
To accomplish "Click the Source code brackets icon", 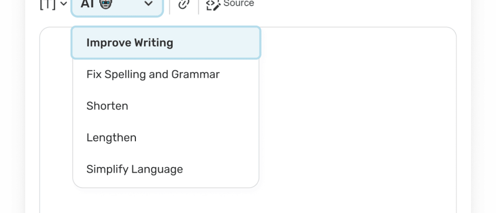I will (213, 5).
